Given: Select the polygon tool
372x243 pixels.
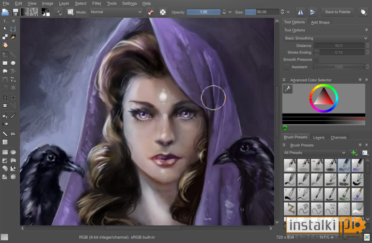Looking at the screenshot, I should (5, 71).
